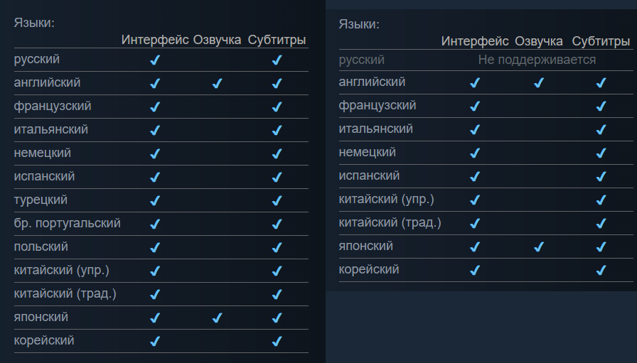Click the Russian interface checkmark in the left table

click(155, 60)
